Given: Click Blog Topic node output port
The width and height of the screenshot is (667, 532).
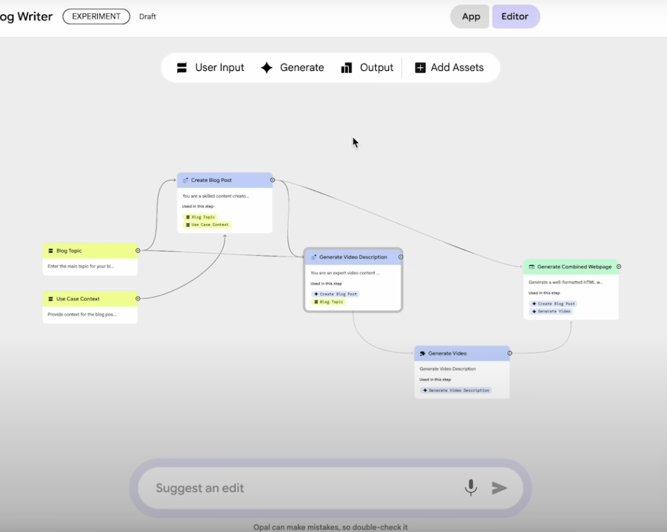Looking at the screenshot, I should 138,251.
